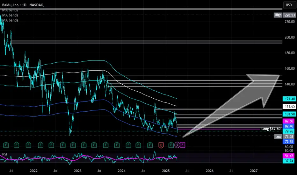Viewport: 297px width, 175px height.
Task: Open the green E marker beside the lightning icon
Action: point(171,145)
